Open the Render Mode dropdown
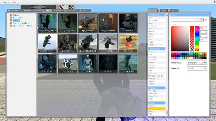Viewport: 216px width, 121px height. [197, 63]
